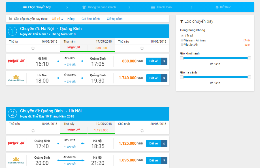
Task: Select Chủ nhật 20/05/2018 date tab
Action: tap(142, 127)
